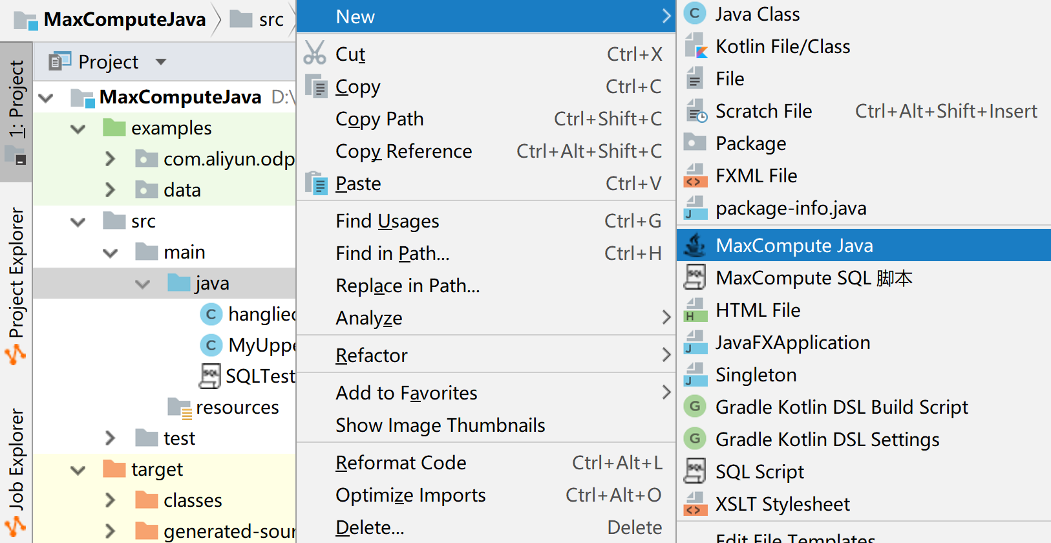Choose Show Image Thumbnails
The height and width of the screenshot is (543, 1051).
click(486, 425)
